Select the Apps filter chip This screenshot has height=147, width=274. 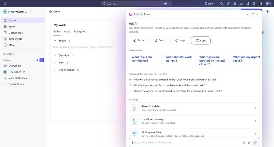[x=201, y=40]
